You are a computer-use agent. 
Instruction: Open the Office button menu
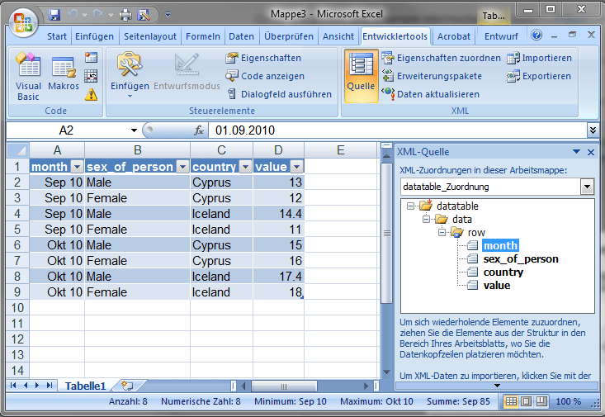(23, 22)
